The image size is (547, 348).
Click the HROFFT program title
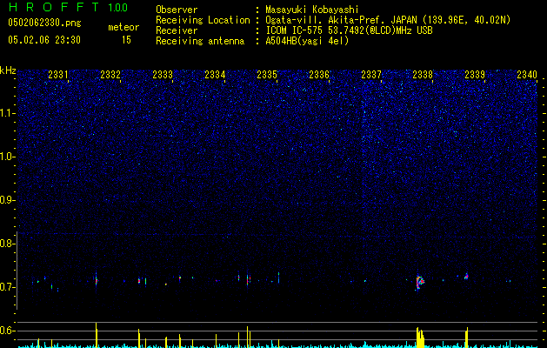(x=55, y=7)
